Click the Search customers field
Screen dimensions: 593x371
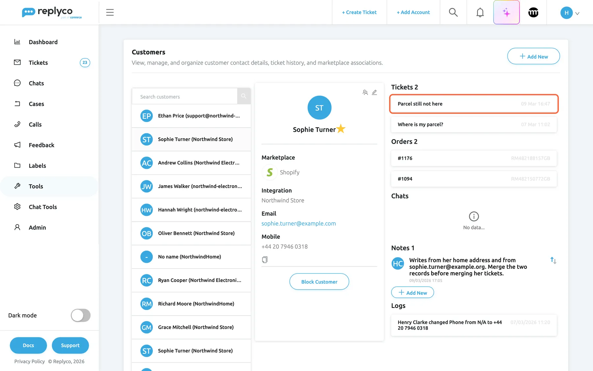184,96
